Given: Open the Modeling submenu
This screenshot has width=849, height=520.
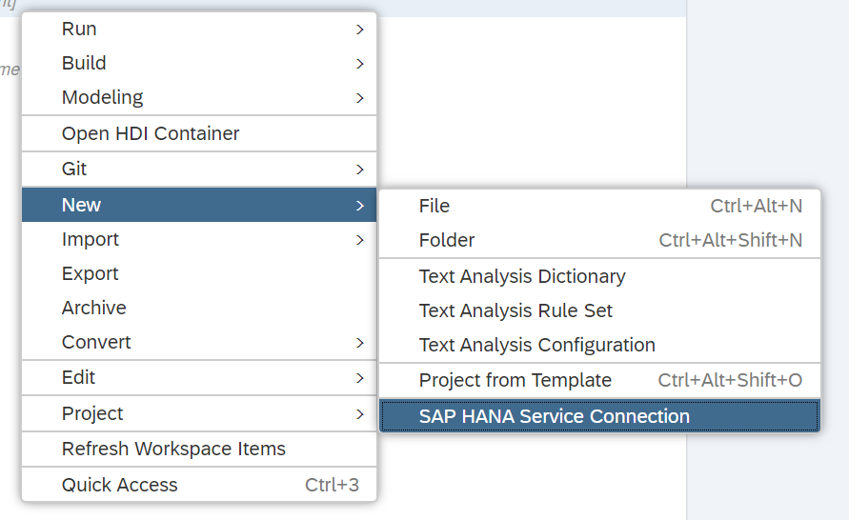Looking at the screenshot, I should (x=199, y=97).
